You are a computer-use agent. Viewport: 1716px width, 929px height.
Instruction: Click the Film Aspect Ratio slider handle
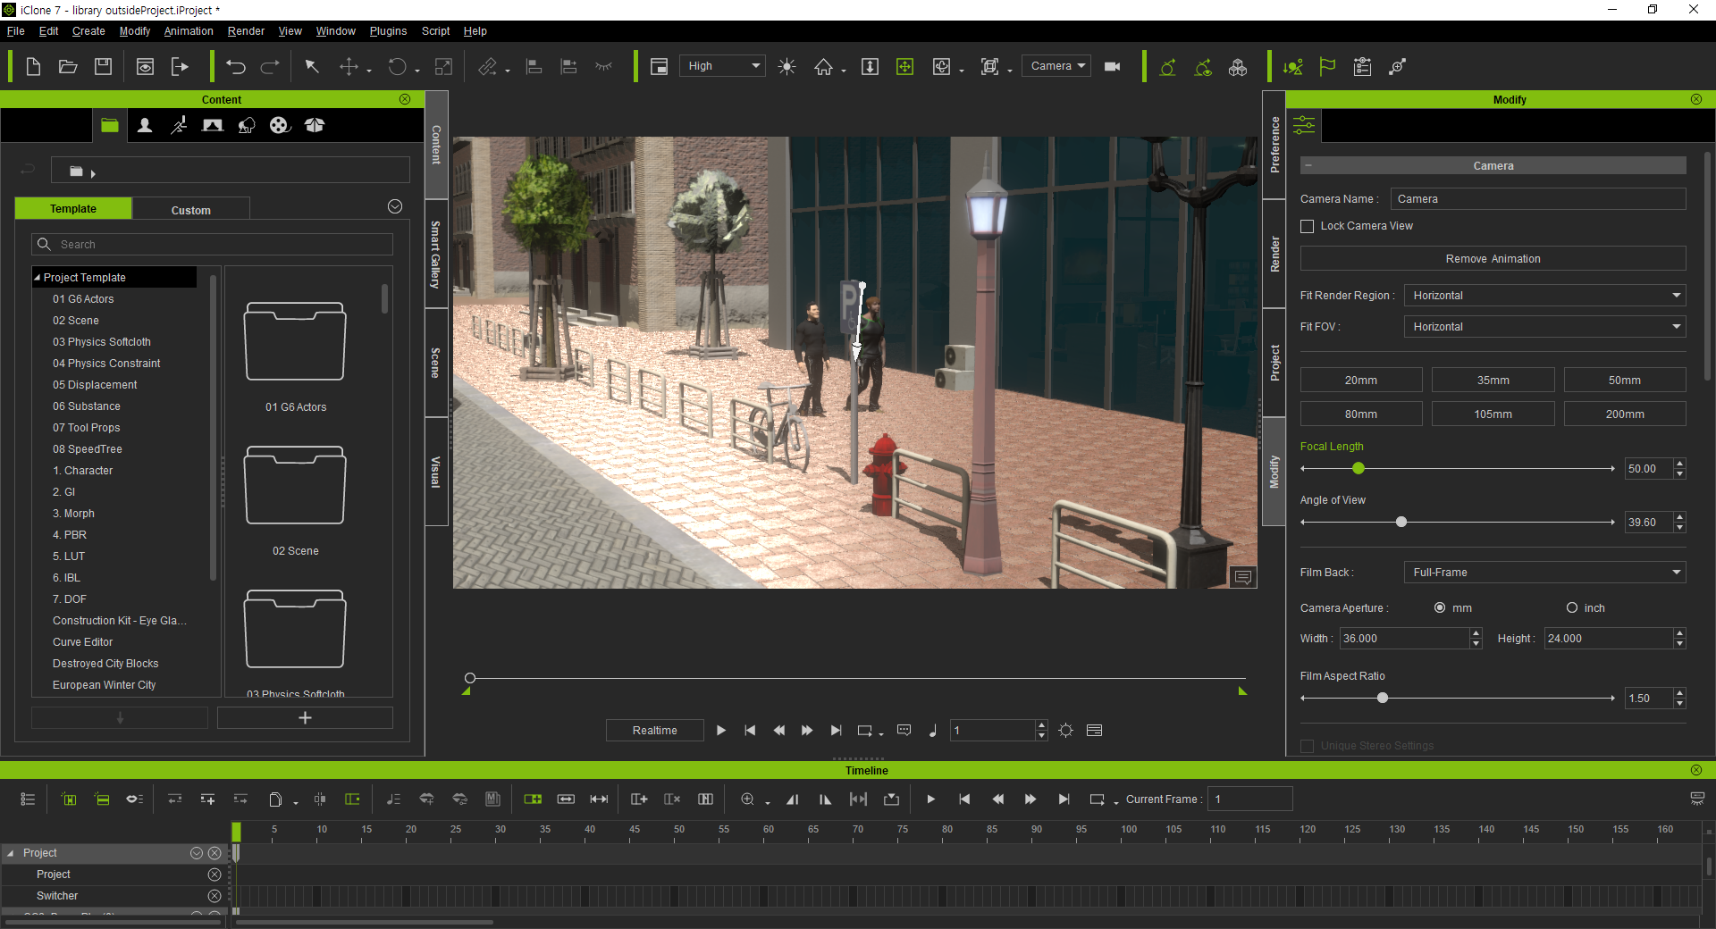(1383, 699)
